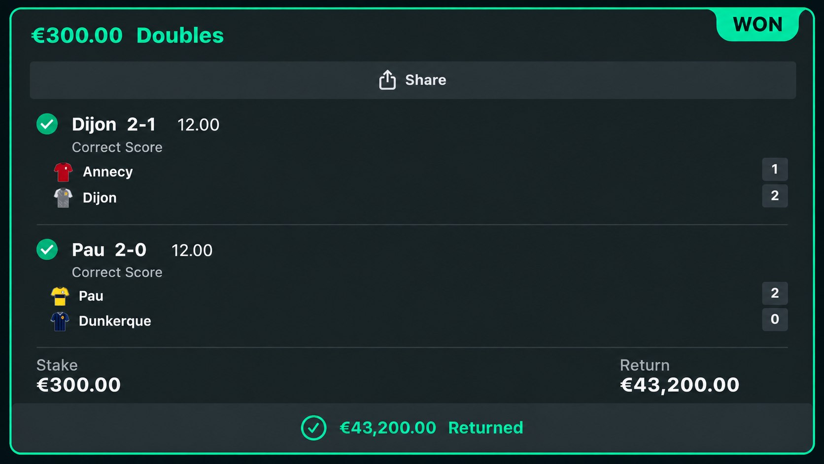Click the Dunkerque team name
824x464 pixels.
pyautogui.click(x=115, y=321)
